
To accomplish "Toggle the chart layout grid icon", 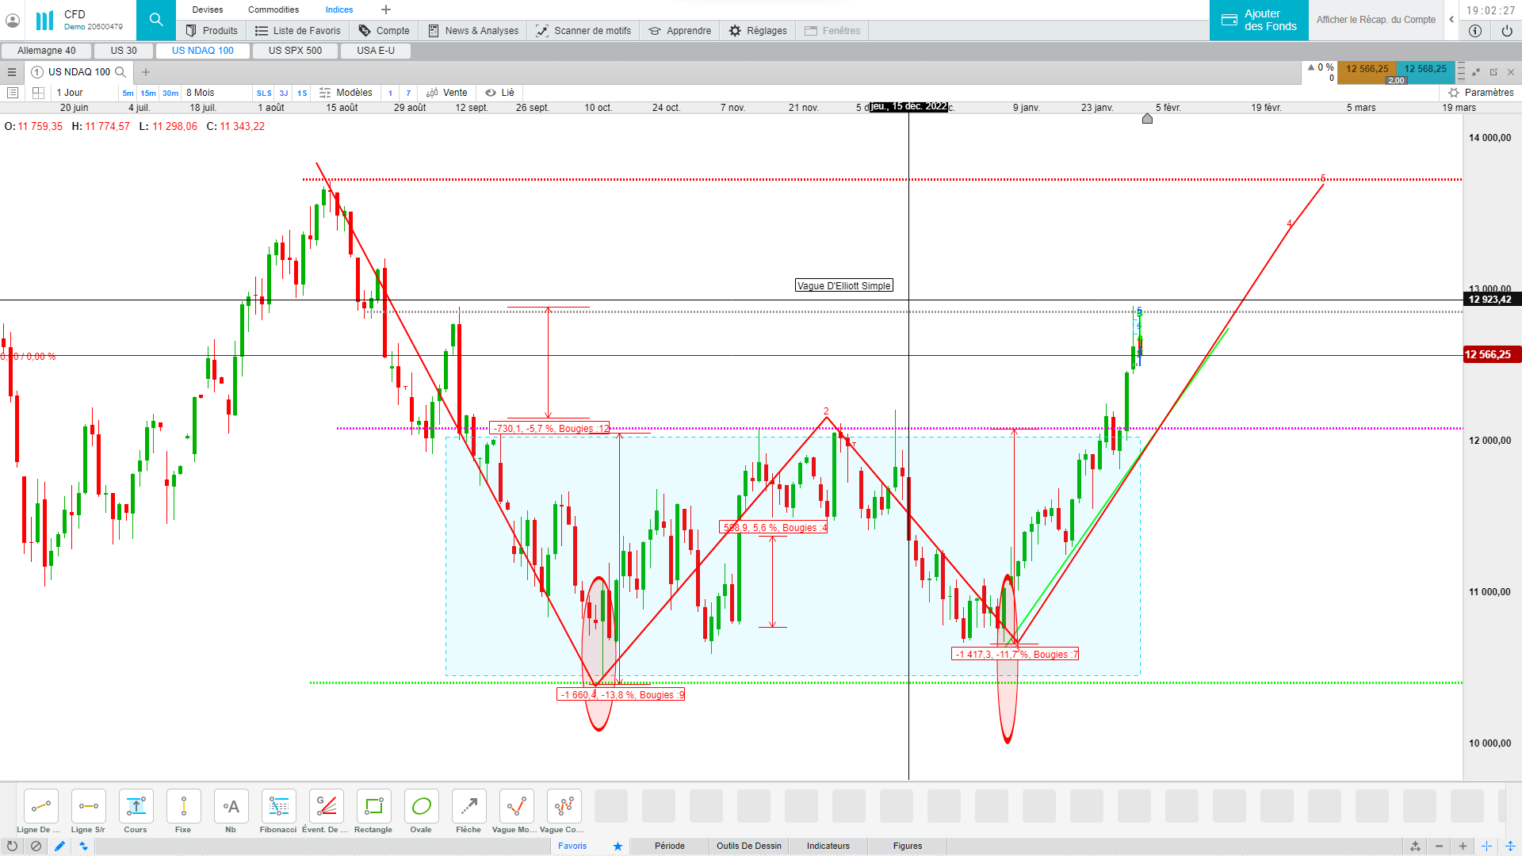I will point(38,93).
